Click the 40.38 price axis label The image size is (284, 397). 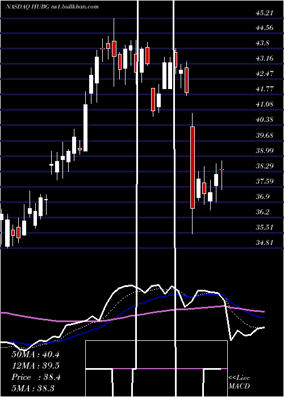coord(265,119)
